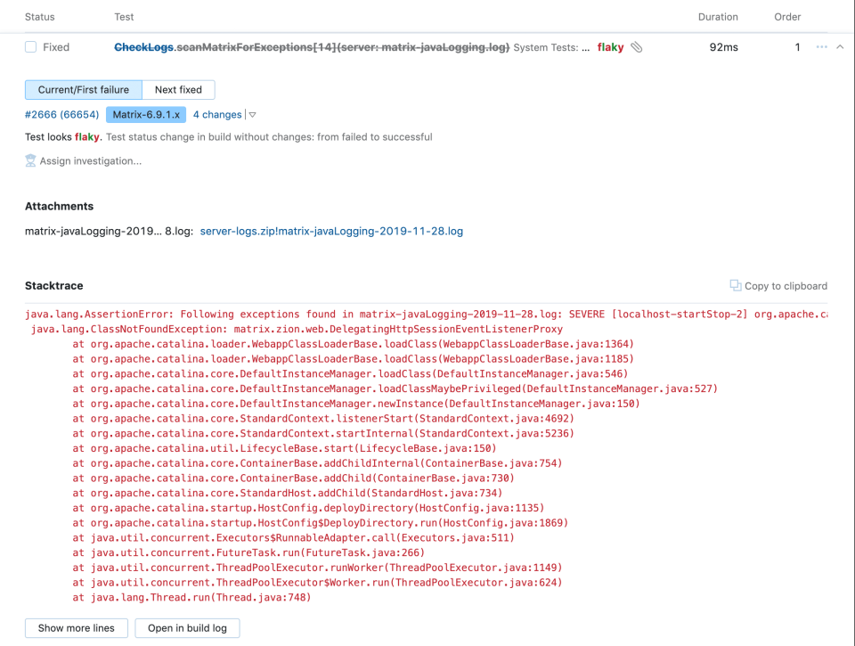The width and height of the screenshot is (855, 646).
Task: Click the Copy to clipboard text
Action: [x=786, y=286]
